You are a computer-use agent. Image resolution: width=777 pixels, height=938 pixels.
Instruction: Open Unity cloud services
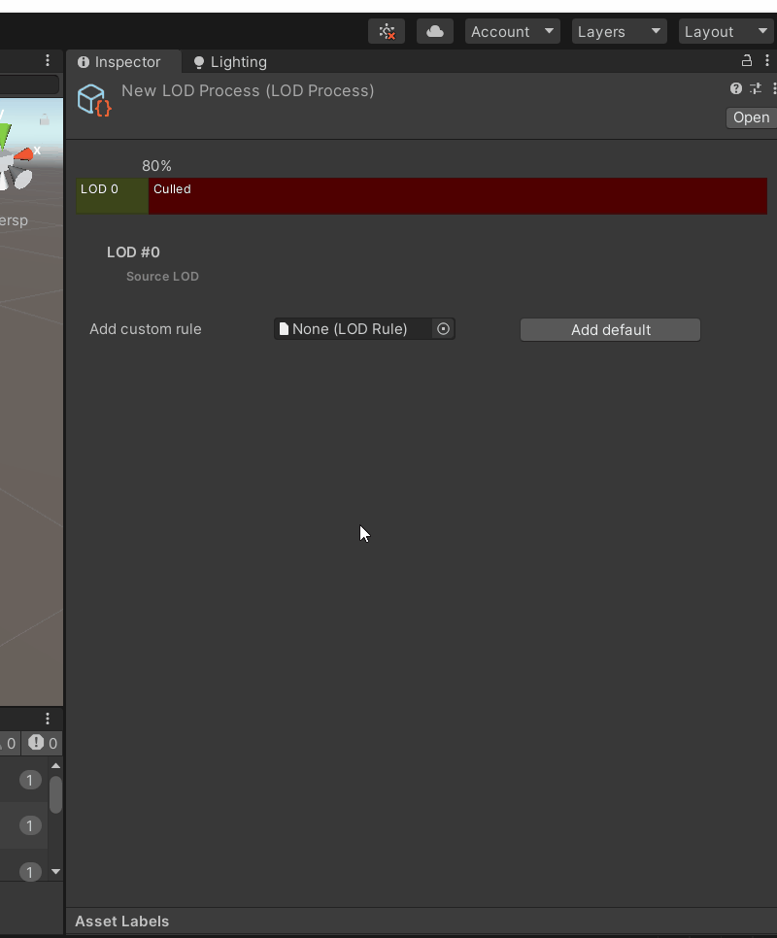click(434, 31)
